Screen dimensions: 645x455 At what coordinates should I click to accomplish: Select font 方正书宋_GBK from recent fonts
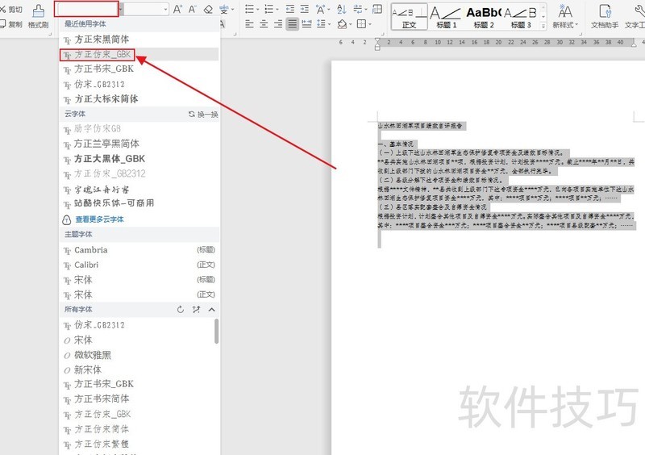[x=139, y=69]
